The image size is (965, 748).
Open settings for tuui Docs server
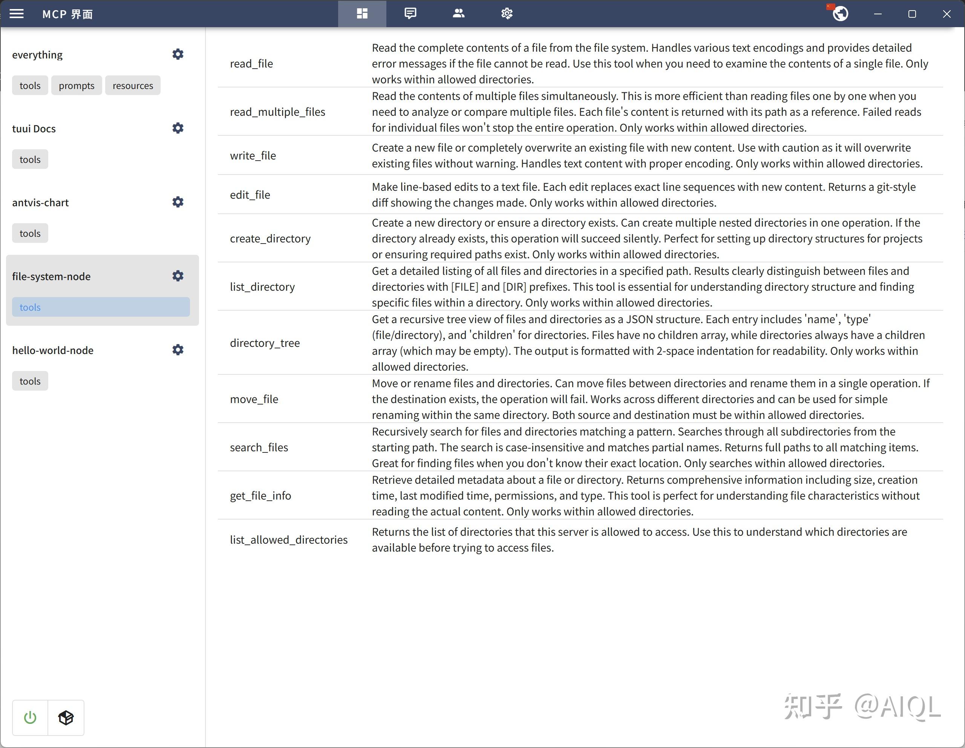pyautogui.click(x=178, y=128)
